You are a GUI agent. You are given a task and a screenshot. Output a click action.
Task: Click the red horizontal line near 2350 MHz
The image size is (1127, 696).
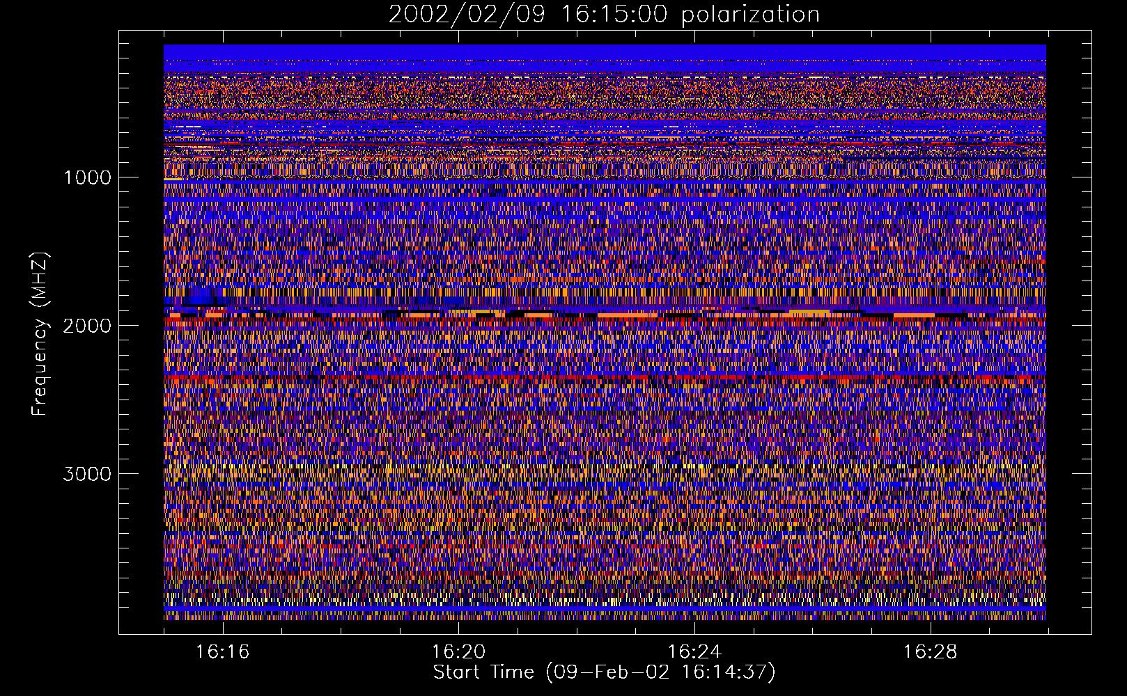pos(605,377)
